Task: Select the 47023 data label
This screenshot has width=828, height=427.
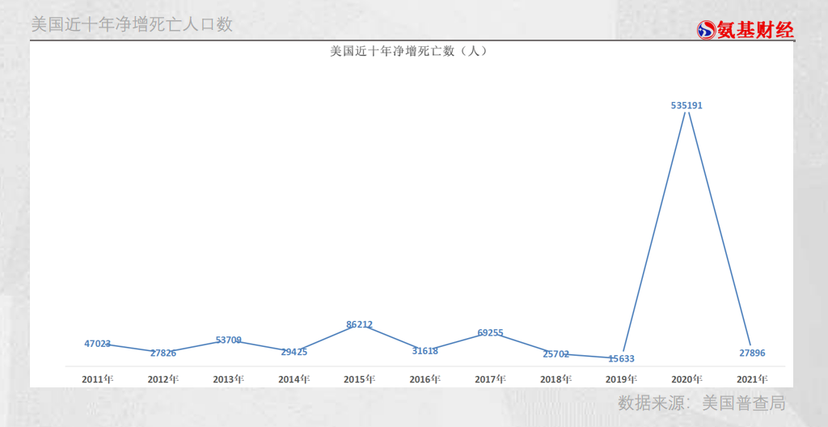Action: 98,344
